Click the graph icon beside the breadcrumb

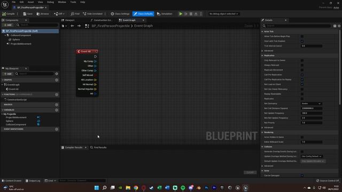click(87, 26)
